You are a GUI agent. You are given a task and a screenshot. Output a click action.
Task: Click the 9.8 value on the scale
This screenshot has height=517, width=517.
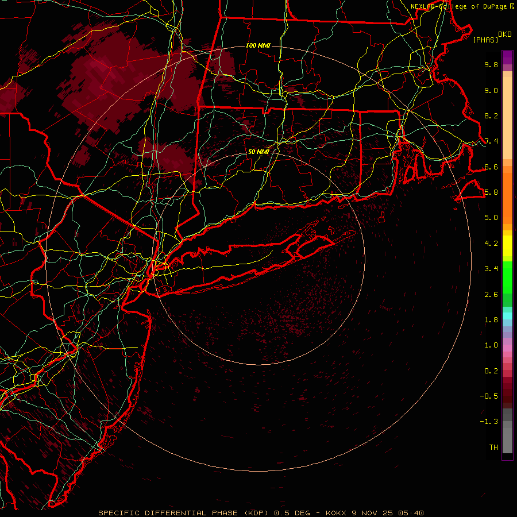pos(491,64)
